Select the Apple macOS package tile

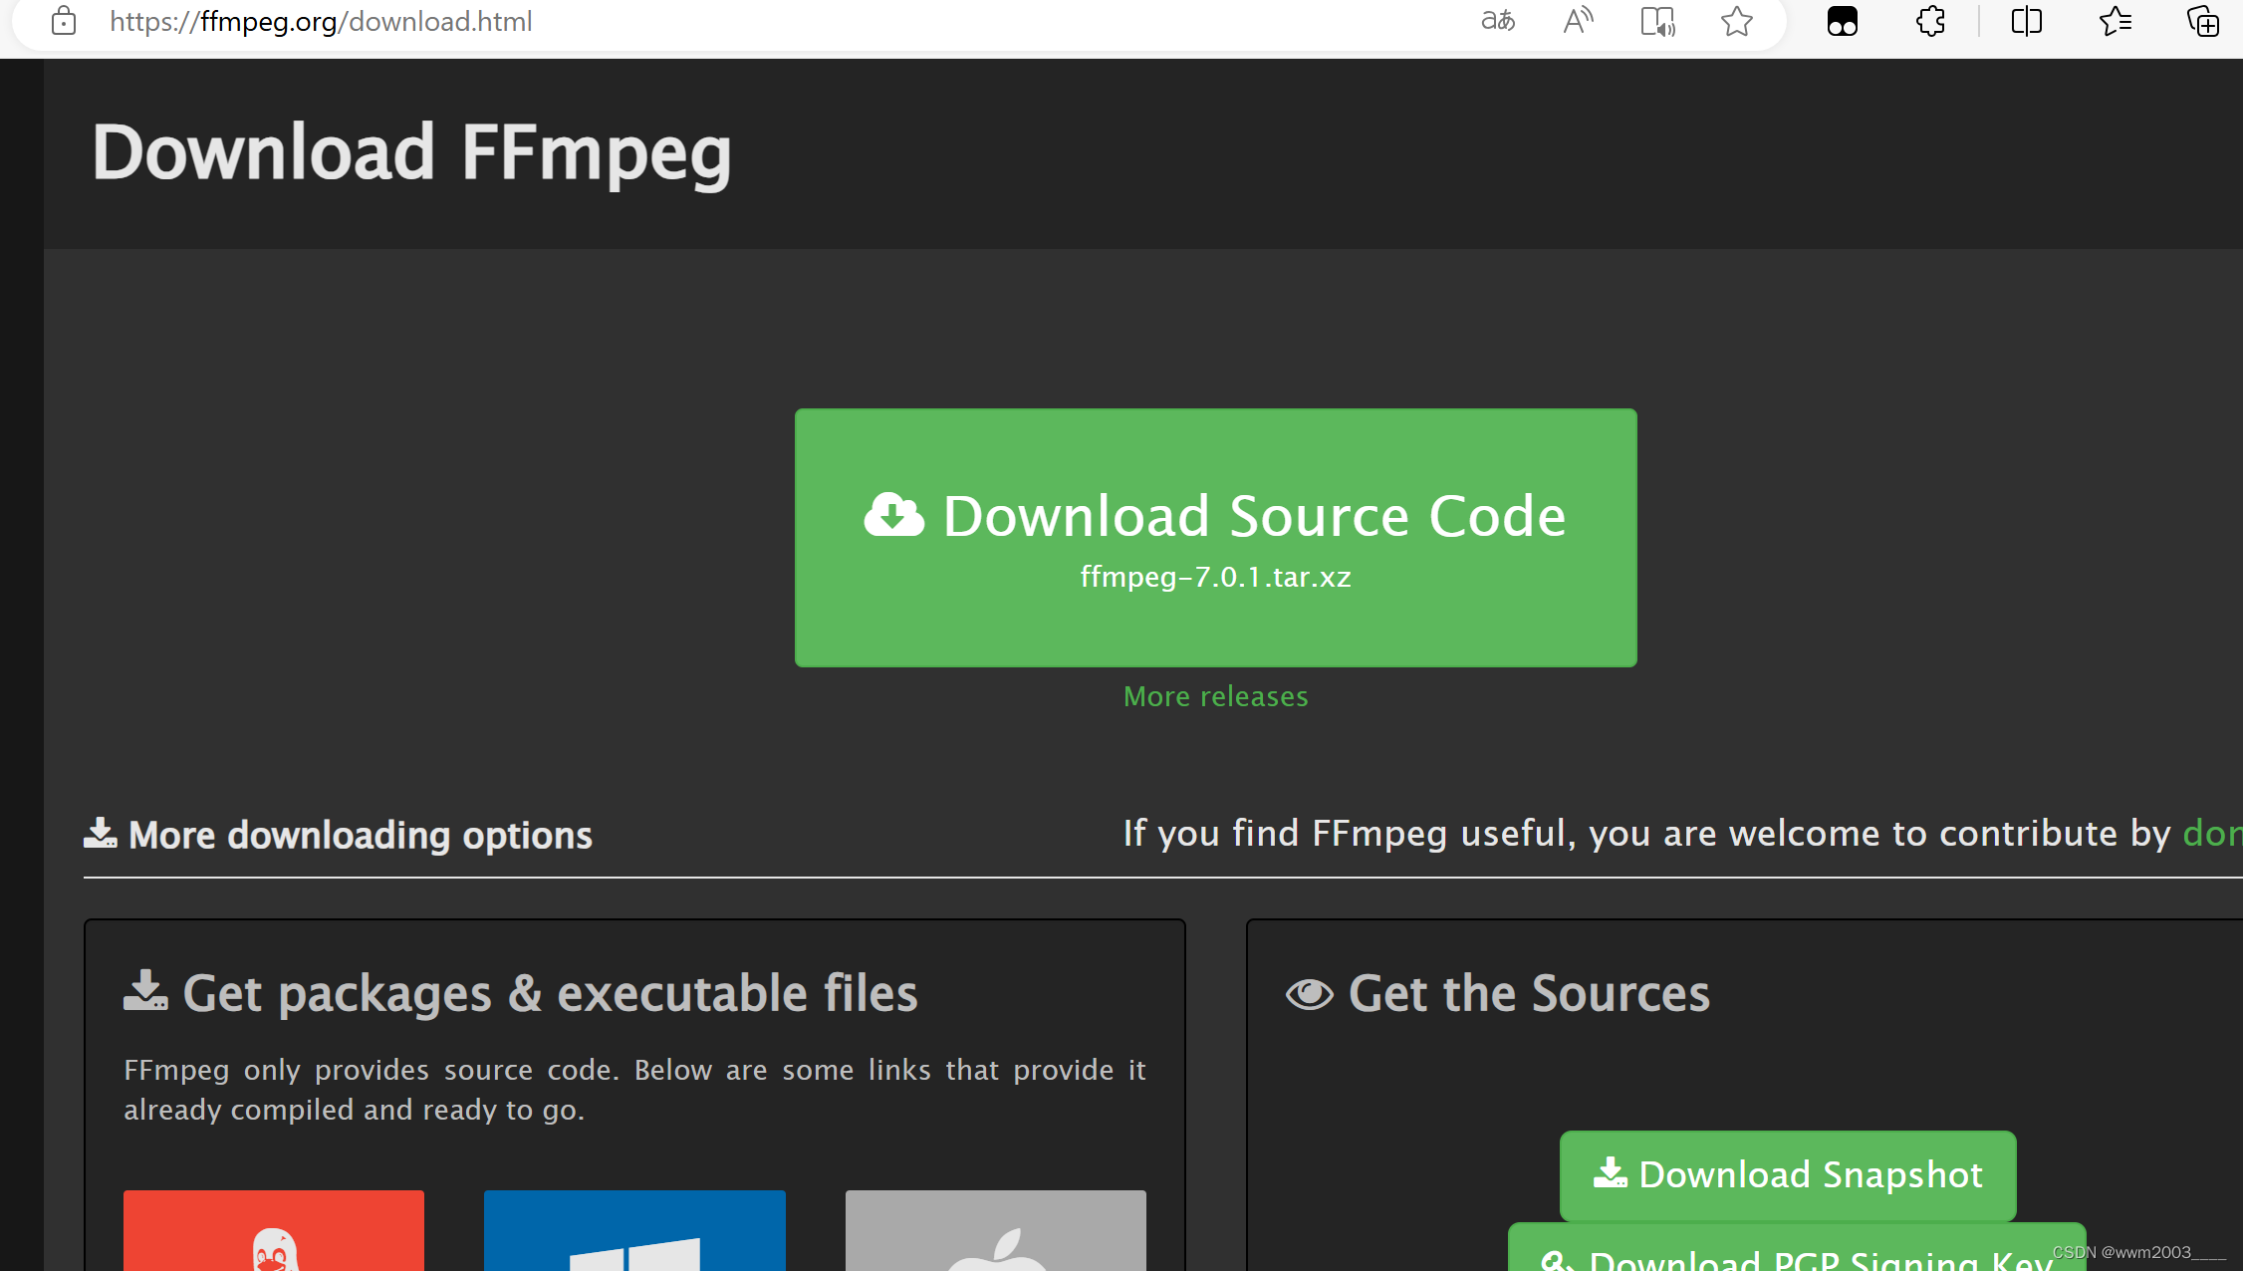995,1235
